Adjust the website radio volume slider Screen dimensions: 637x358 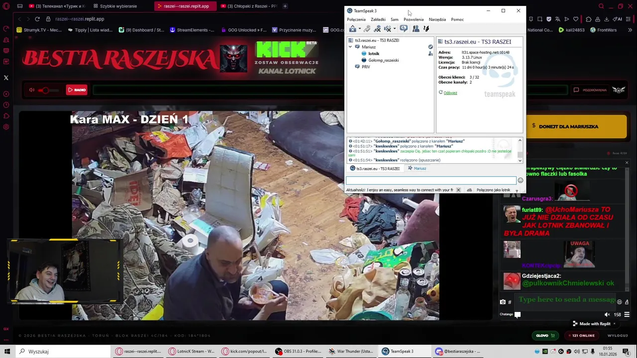coord(49,90)
